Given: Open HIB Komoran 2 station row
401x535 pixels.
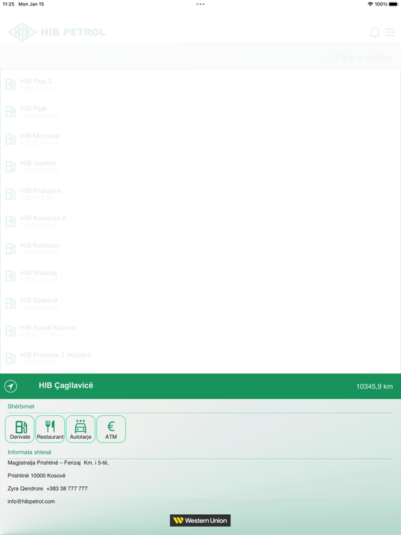Looking at the screenshot, I should point(200,221).
